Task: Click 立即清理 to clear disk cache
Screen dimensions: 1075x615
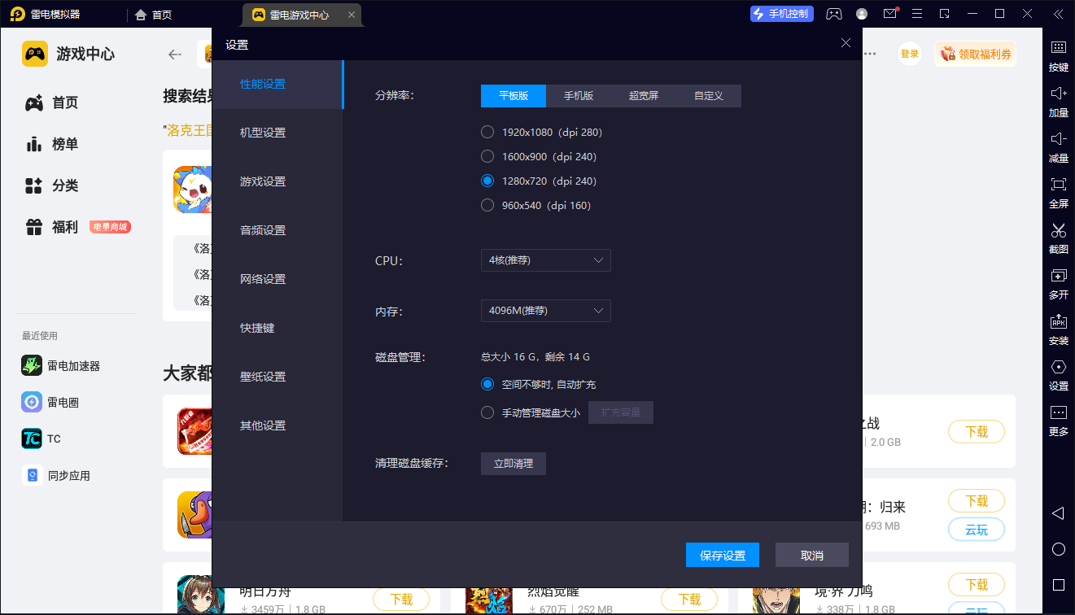Action: 513,464
